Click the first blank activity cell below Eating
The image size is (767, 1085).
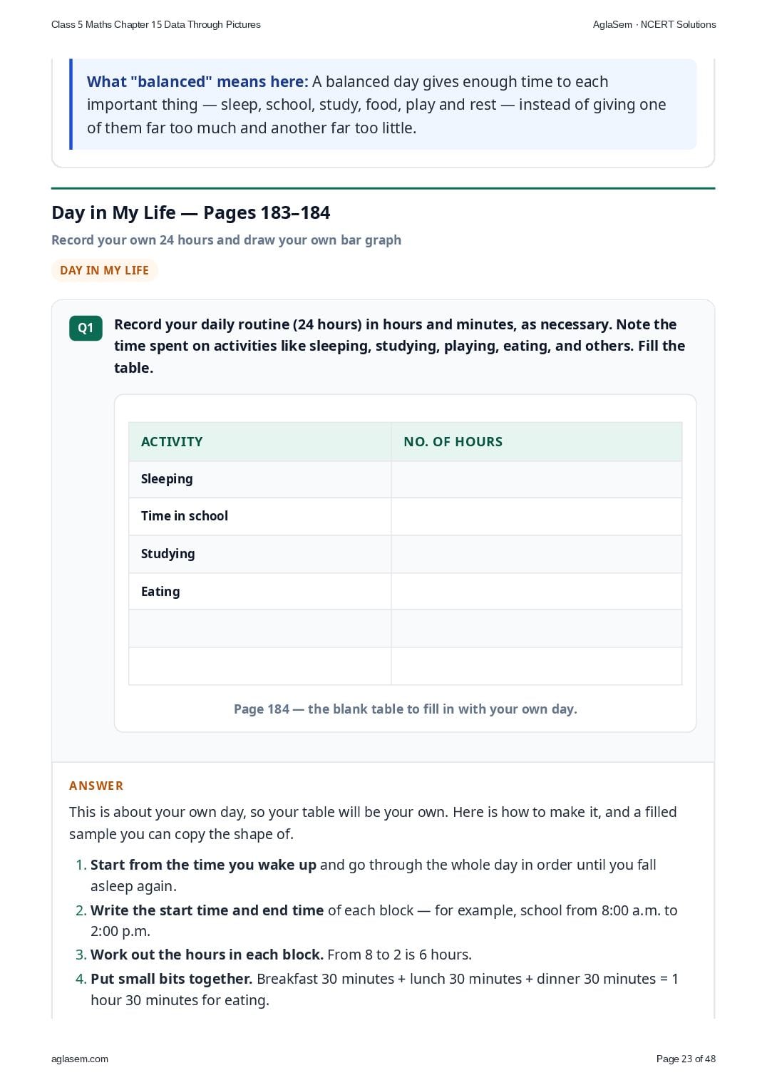(x=260, y=629)
